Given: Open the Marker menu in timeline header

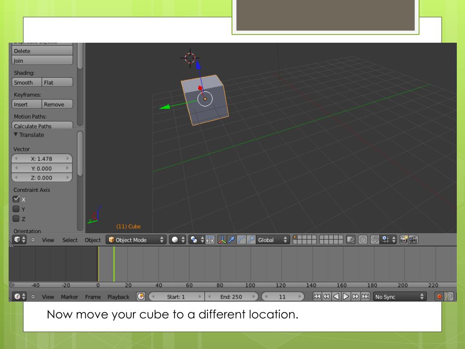Looking at the screenshot, I should [x=69, y=297].
